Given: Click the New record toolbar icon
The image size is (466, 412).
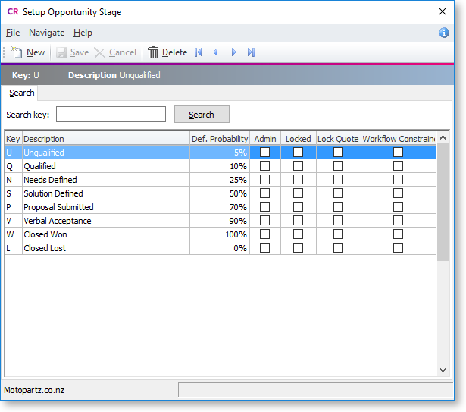Looking at the screenshot, I should click(17, 52).
